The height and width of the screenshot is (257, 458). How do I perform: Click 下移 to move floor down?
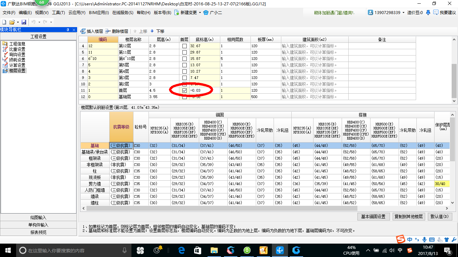pos(157,31)
